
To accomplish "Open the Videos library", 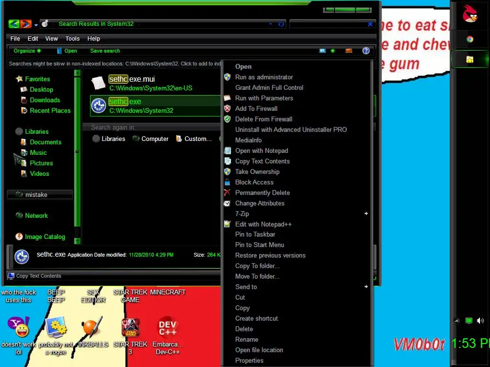I will click(35, 173).
